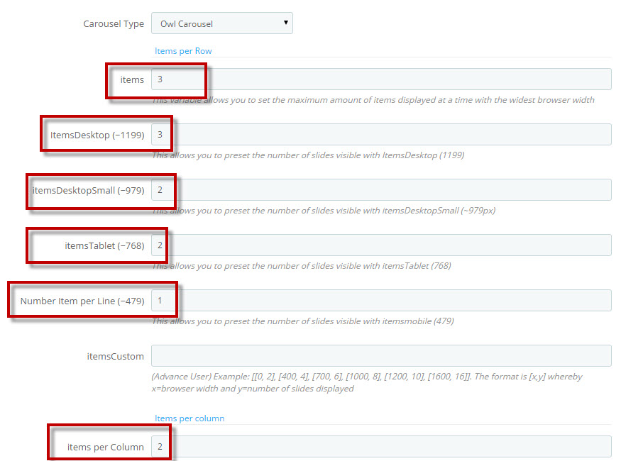
Task: Click the ItemsDesktop (~1199) label
Action: pos(97,135)
